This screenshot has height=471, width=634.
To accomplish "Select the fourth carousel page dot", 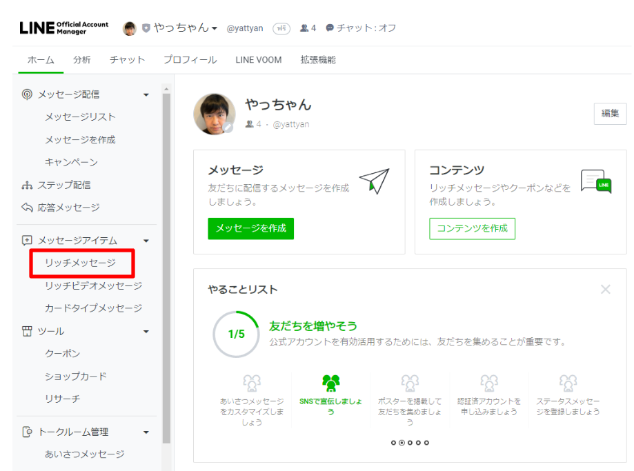I will coord(418,443).
